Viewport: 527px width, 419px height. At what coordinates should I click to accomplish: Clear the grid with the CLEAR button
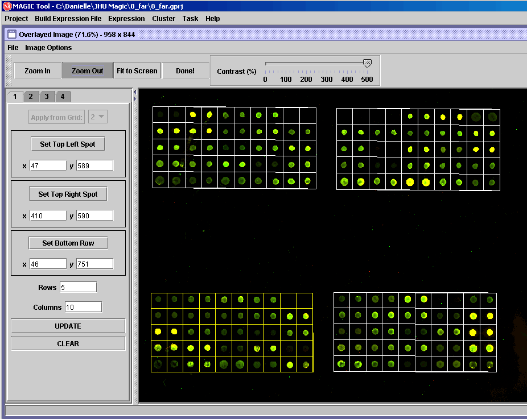[x=68, y=343]
